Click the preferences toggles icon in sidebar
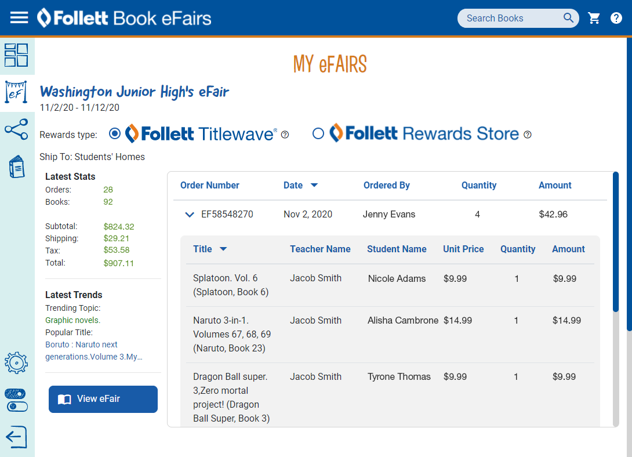The width and height of the screenshot is (632, 457). [x=17, y=400]
